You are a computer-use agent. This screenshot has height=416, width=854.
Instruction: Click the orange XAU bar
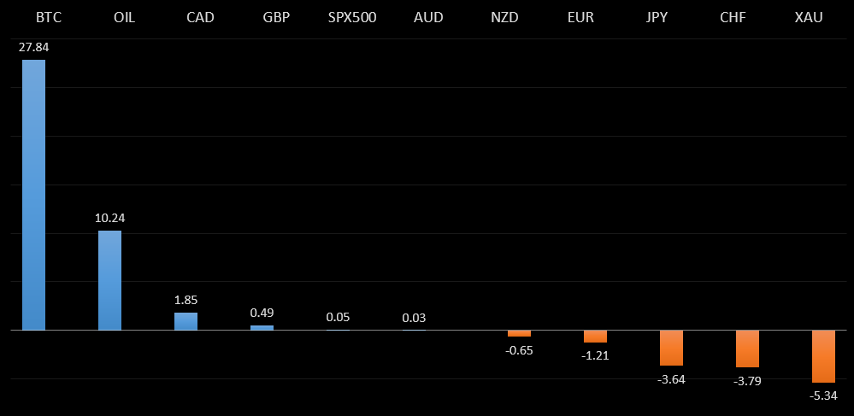click(x=823, y=356)
